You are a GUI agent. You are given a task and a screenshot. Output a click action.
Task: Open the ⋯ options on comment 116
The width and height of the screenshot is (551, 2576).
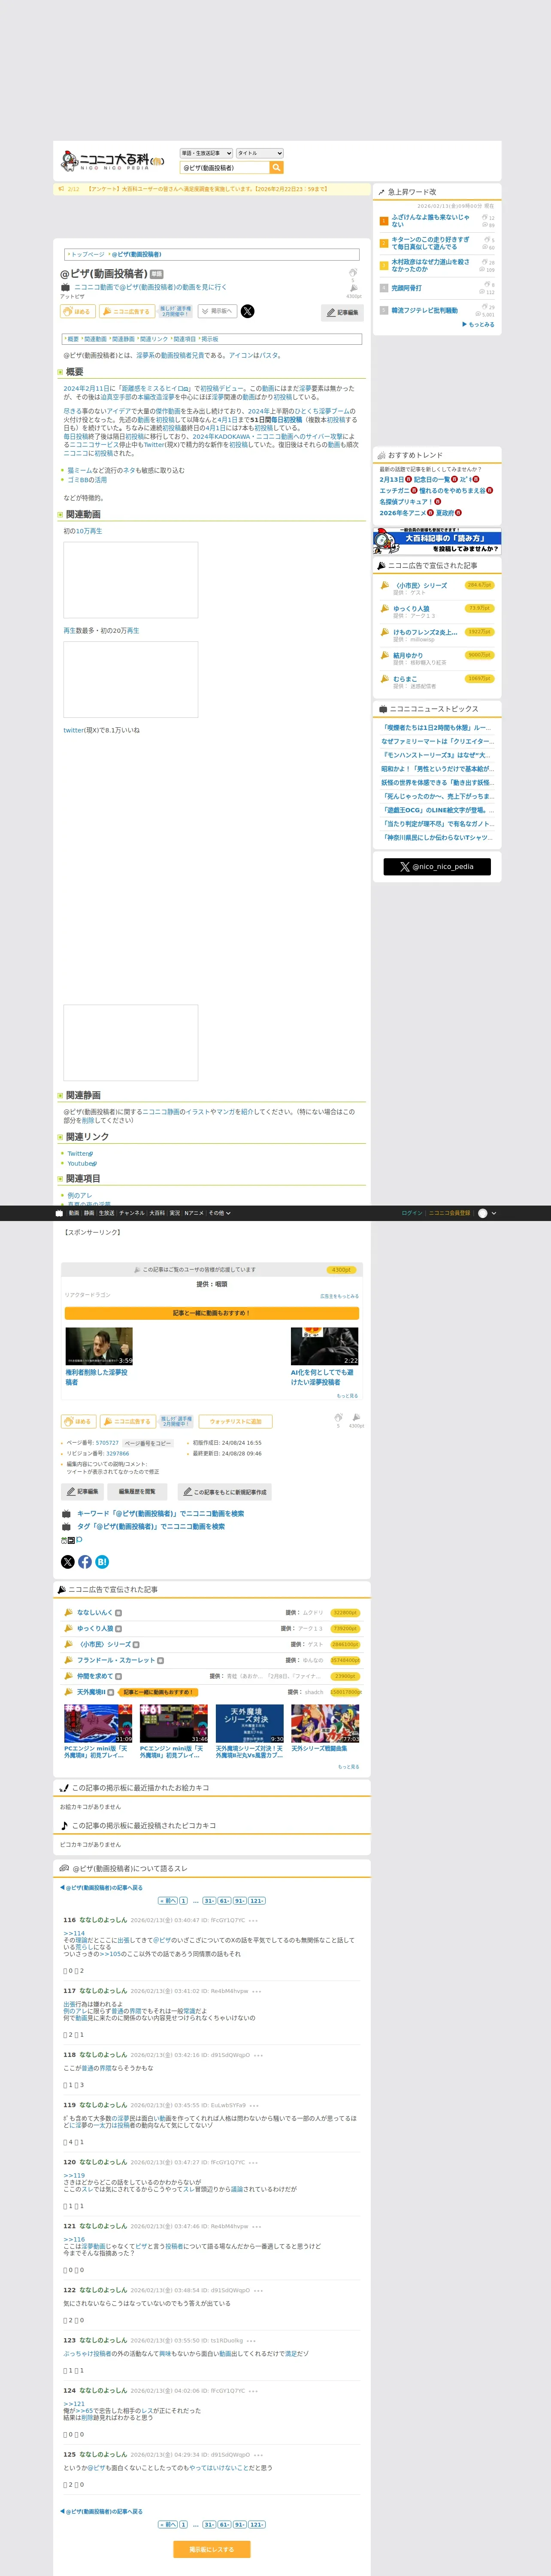(254, 1920)
